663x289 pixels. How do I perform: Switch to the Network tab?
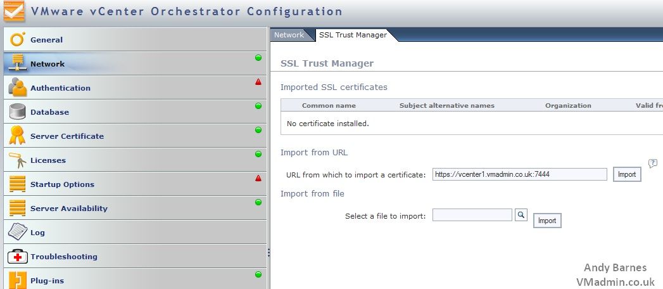289,35
